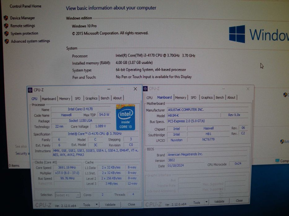Click the ASUSTeK COMPUTER INC. manufacturer field
Screen dimensions: 289x216
pyautogui.click(x=208, y=110)
